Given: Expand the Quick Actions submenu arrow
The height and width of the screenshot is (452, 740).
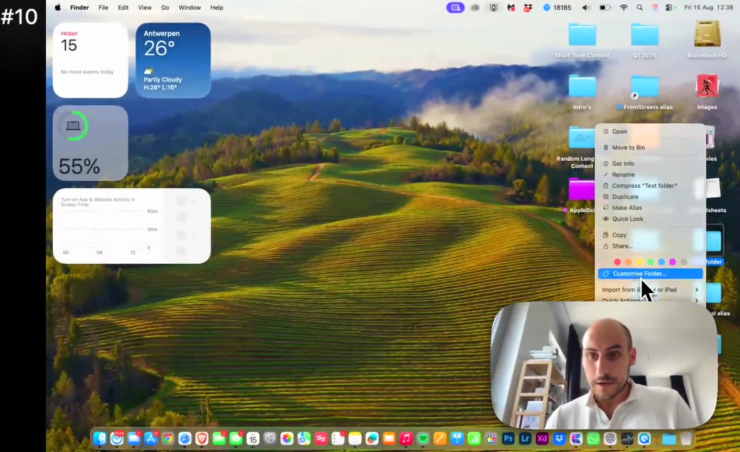Looking at the screenshot, I should (696, 300).
